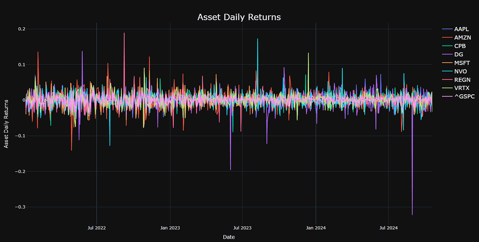Hide the AAPL series in the legend
The width and height of the screenshot is (479, 242).
pyautogui.click(x=461, y=29)
